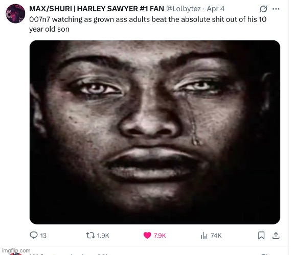The height and width of the screenshot is (255, 294).
Task: Open the view analytics bar chart icon
Action: pyautogui.click(x=204, y=236)
